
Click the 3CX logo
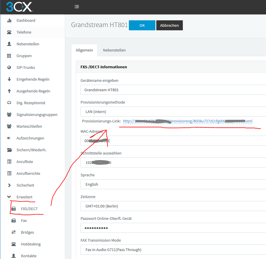point(19,7)
